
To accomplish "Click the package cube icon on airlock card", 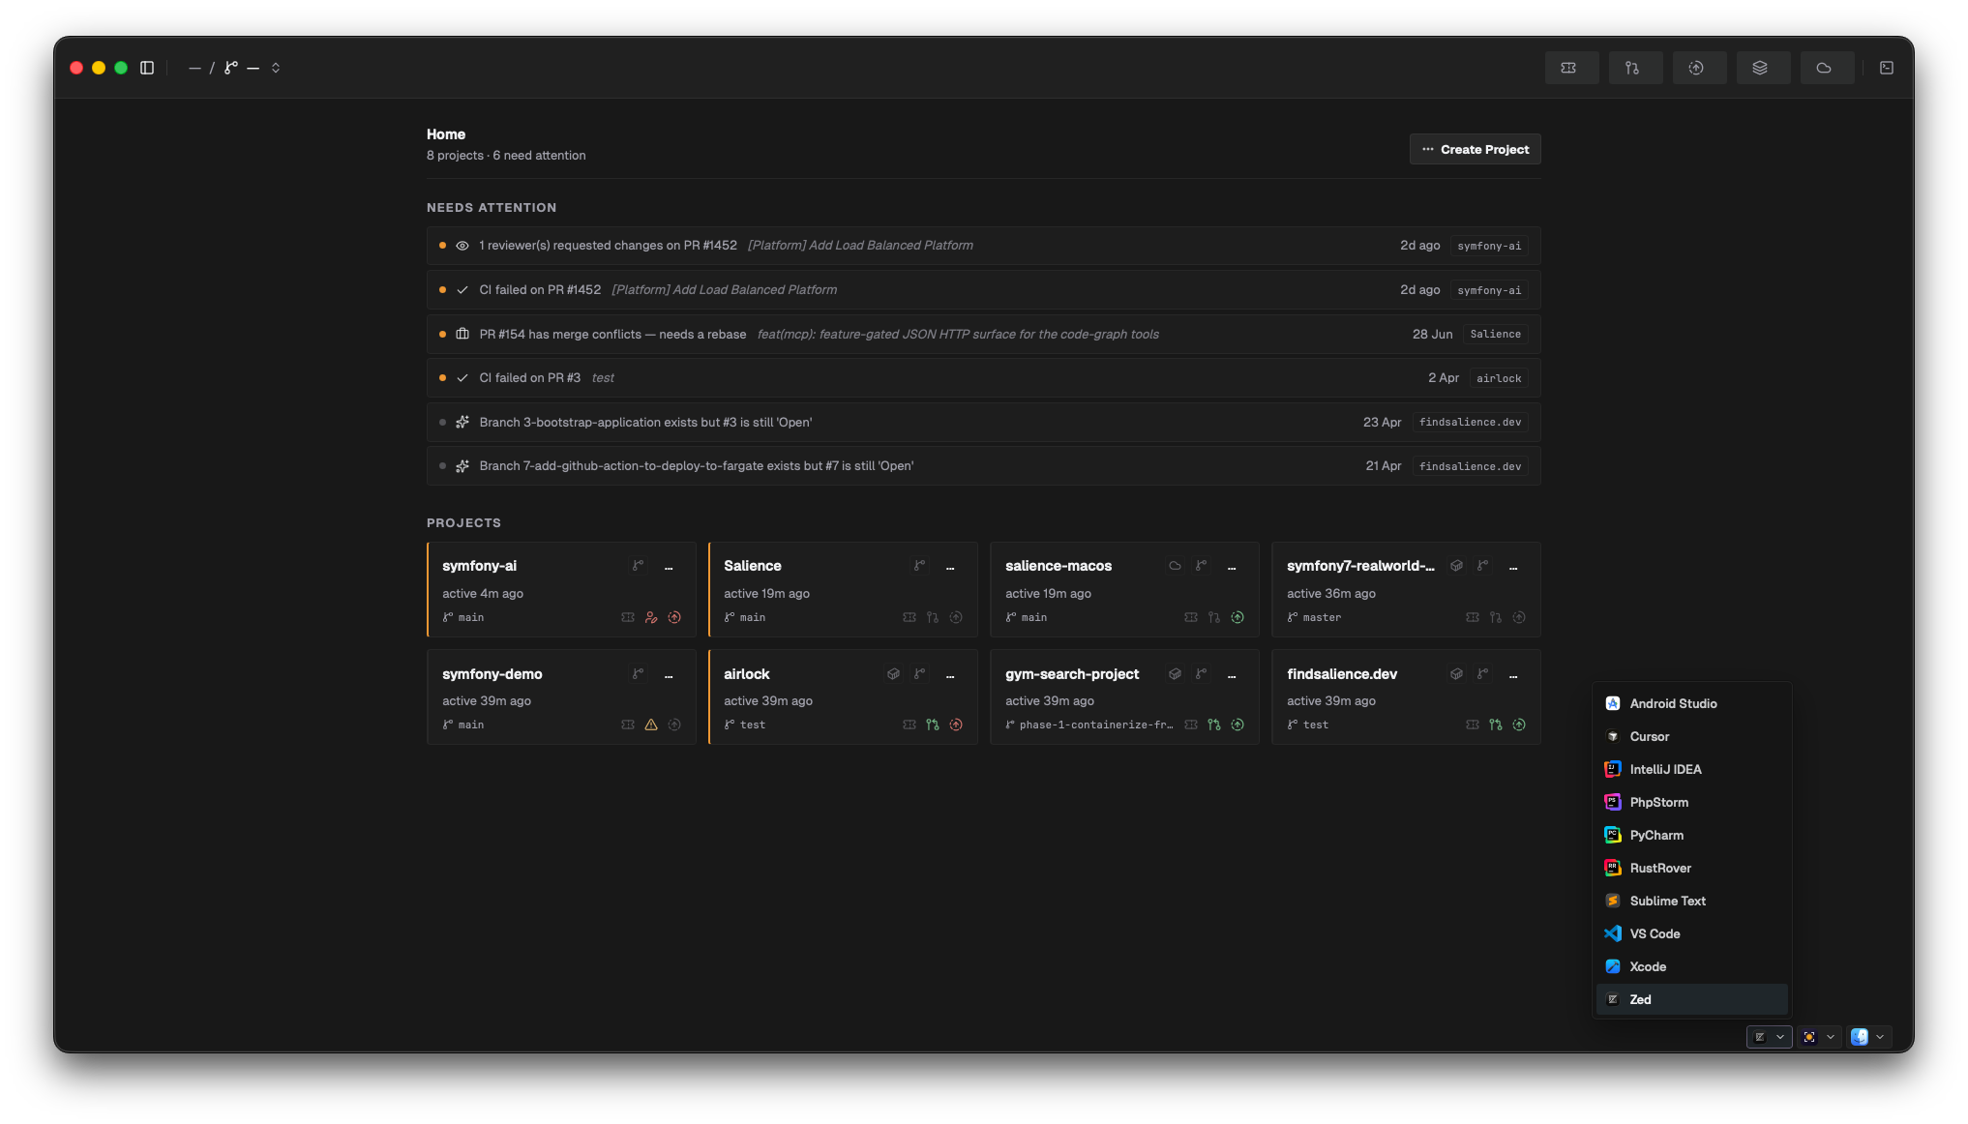I will coord(893,674).
